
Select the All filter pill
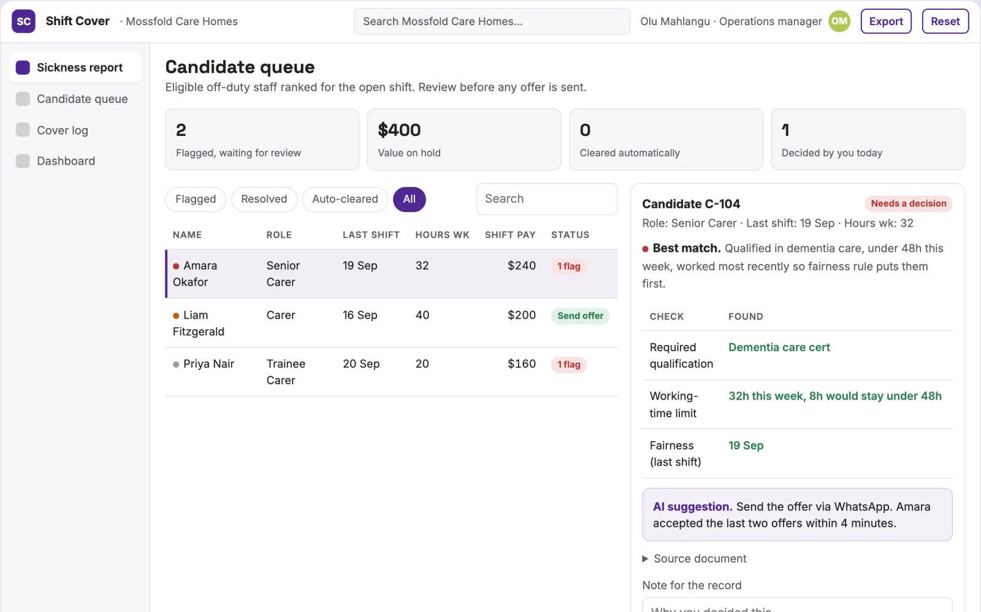click(x=409, y=199)
